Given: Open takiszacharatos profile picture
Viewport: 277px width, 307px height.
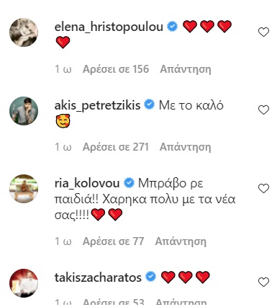Looking at the screenshot, I should pos(24,283).
